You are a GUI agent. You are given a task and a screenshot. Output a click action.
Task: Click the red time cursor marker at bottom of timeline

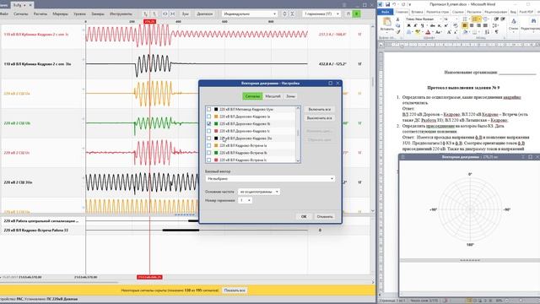(x=149, y=277)
